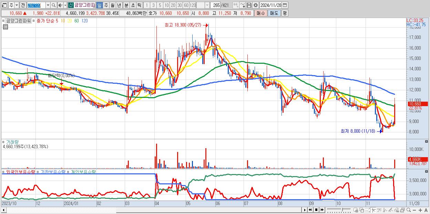Image resolution: width=430 pixels, height=214 pixels.
Task: Click the plus zoom-in icon
Action: click(x=420, y=210)
